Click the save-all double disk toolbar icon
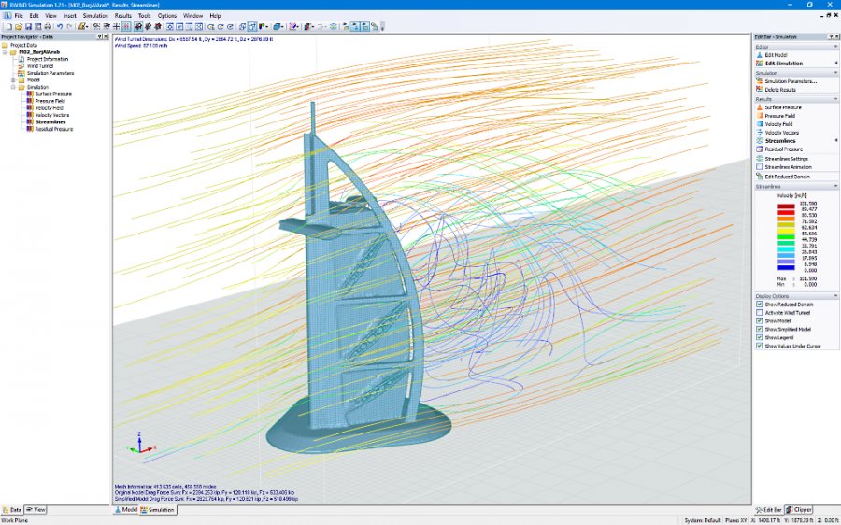This screenshot has width=841, height=525. [38, 26]
